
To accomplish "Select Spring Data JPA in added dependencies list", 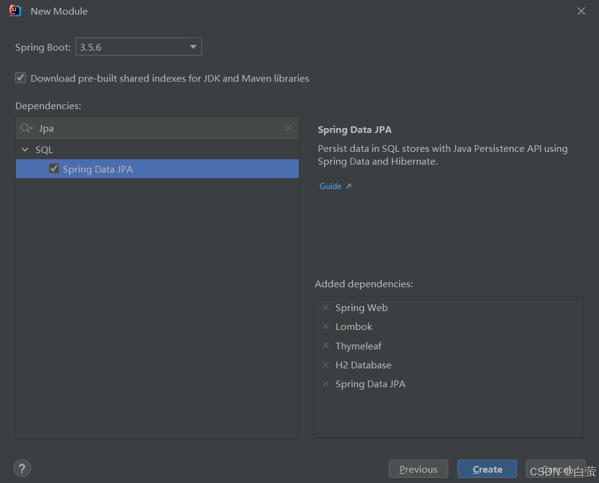I will point(370,384).
